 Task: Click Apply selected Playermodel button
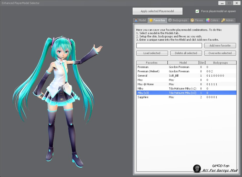click(x=157, y=11)
